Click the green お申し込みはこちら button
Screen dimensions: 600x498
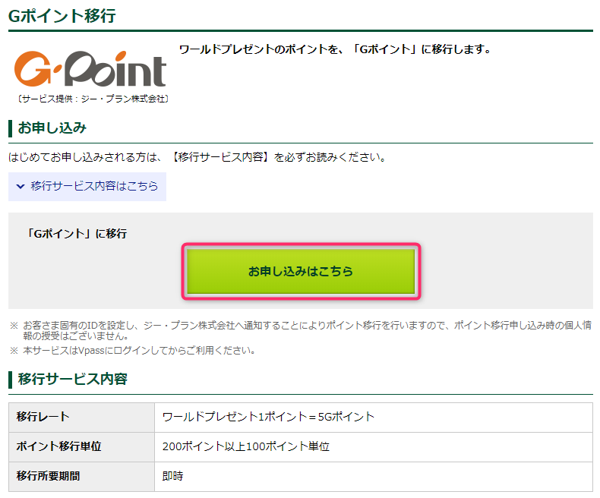pos(301,271)
